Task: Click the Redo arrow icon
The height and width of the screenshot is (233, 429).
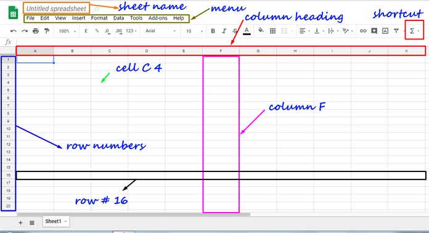Action: [x=25, y=31]
